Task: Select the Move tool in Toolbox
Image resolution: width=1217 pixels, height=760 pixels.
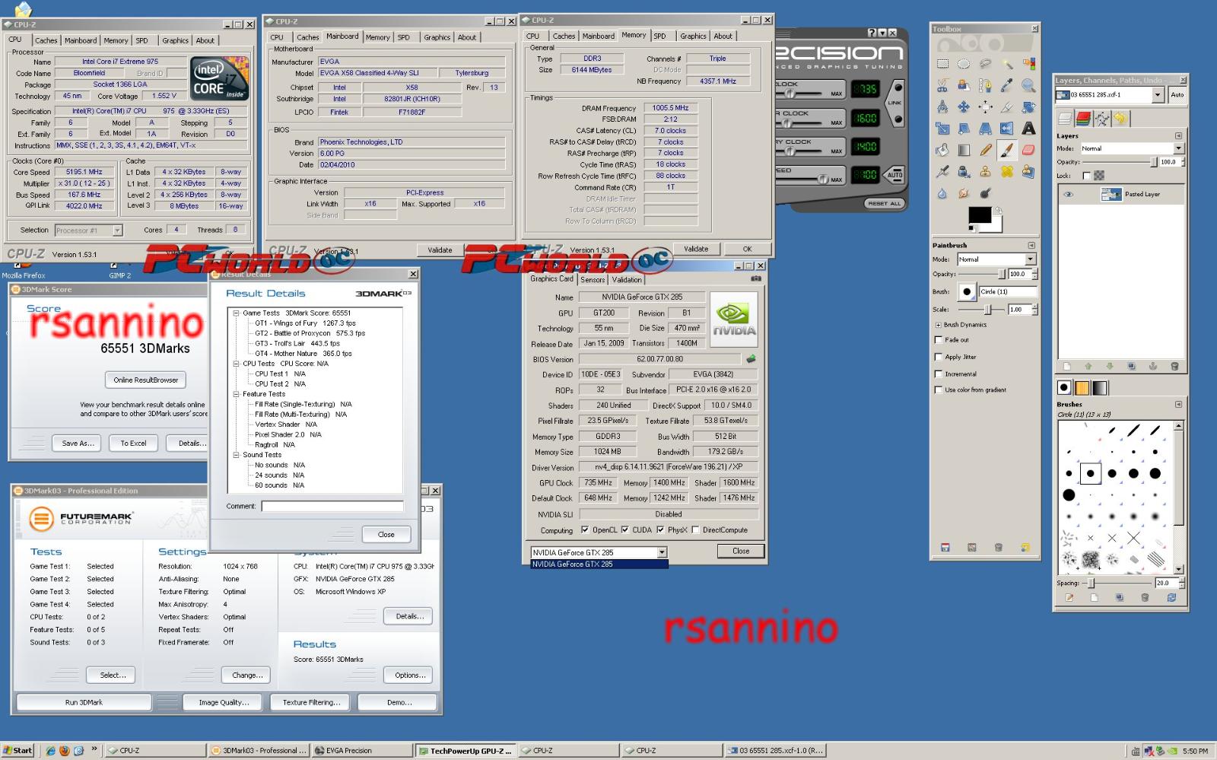Action: click(x=964, y=107)
